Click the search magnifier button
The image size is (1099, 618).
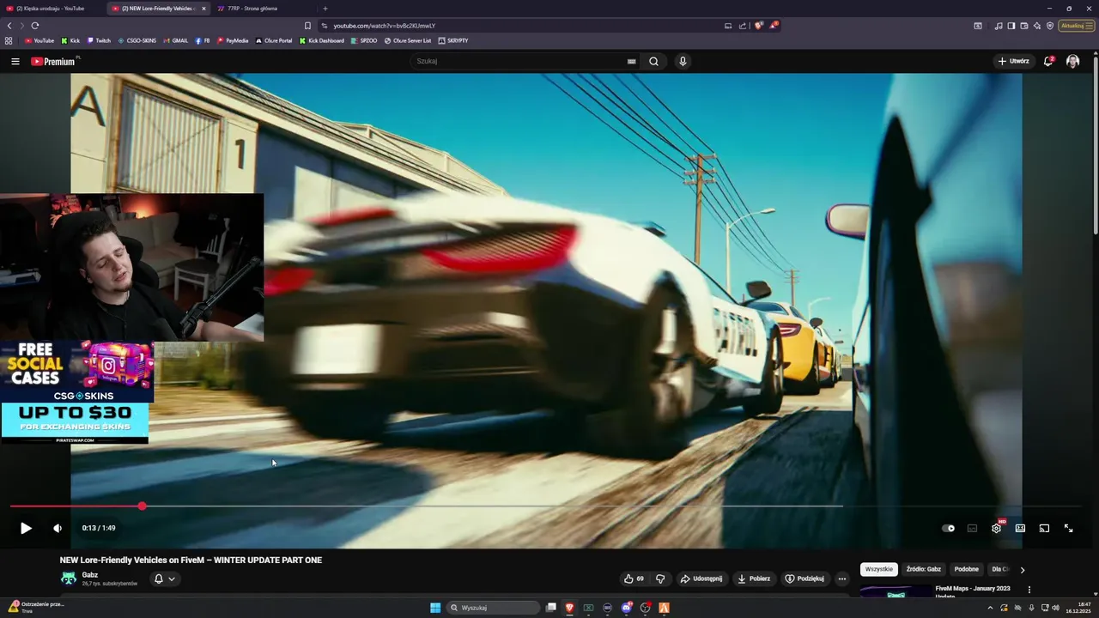click(x=653, y=61)
